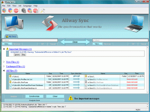150x112 pixels.
Task: Click the Change sync direction arrow
Action: (75, 41)
